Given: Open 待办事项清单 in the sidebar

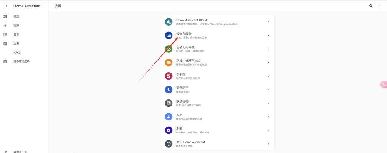Looking at the screenshot, I should tap(21, 62).
